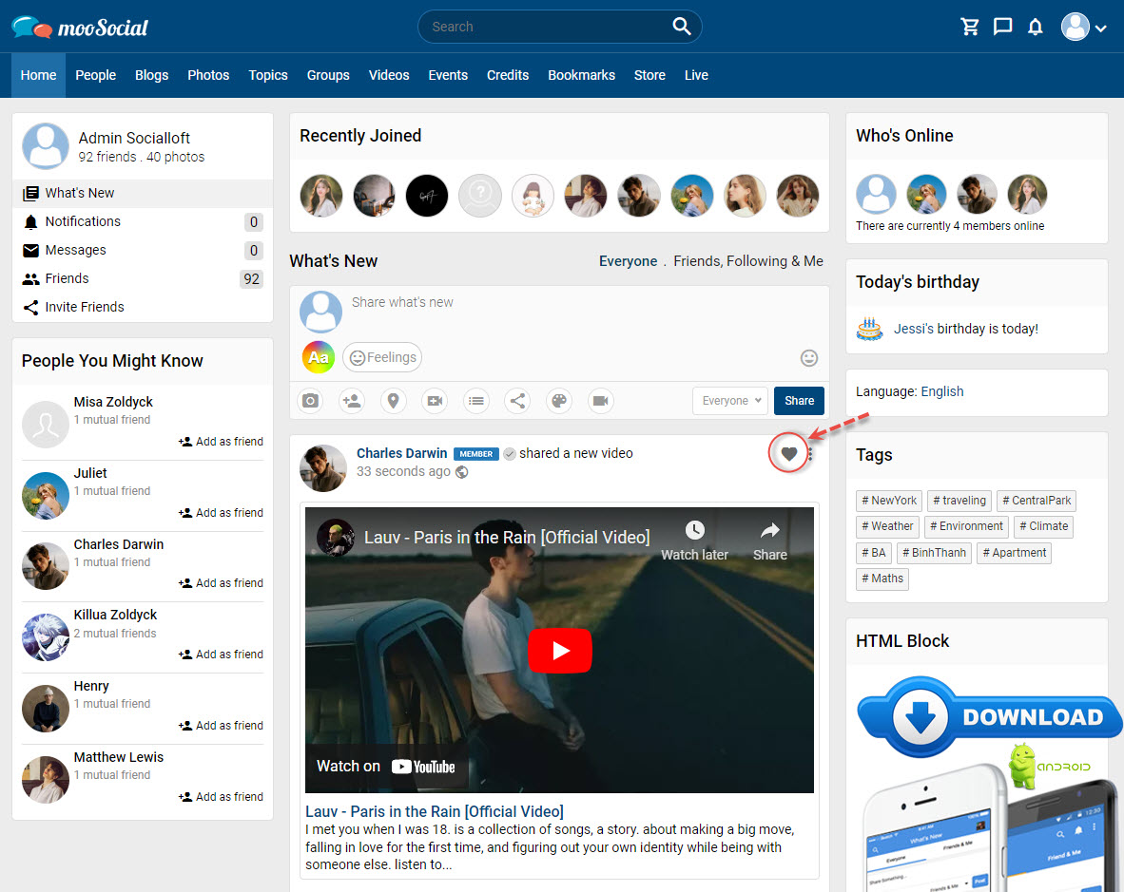Open the Videos menu
The image size is (1124, 892).
[x=389, y=75]
